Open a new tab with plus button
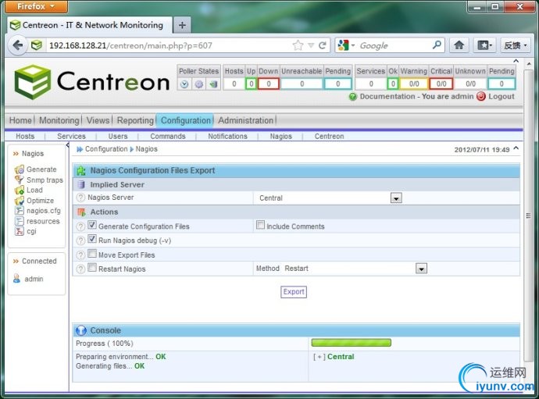The image size is (539, 399). 182,25
